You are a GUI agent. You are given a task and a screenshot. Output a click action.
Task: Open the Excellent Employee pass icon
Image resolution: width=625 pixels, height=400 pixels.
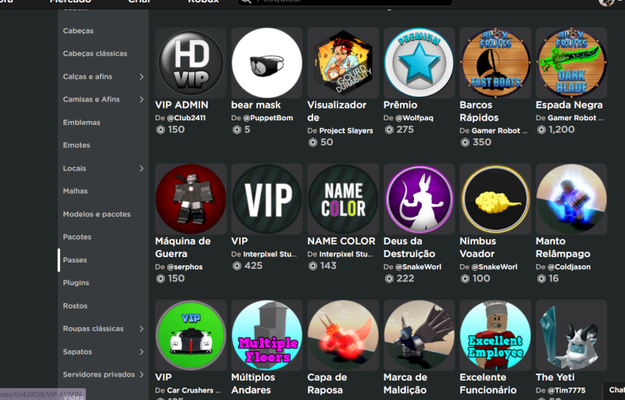(x=495, y=335)
